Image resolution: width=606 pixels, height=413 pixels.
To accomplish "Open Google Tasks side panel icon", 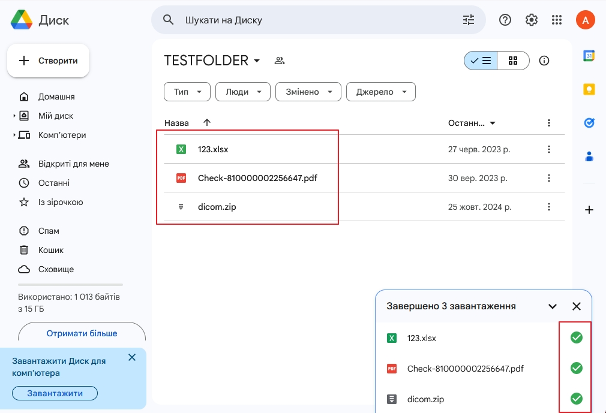I will (589, 123).
